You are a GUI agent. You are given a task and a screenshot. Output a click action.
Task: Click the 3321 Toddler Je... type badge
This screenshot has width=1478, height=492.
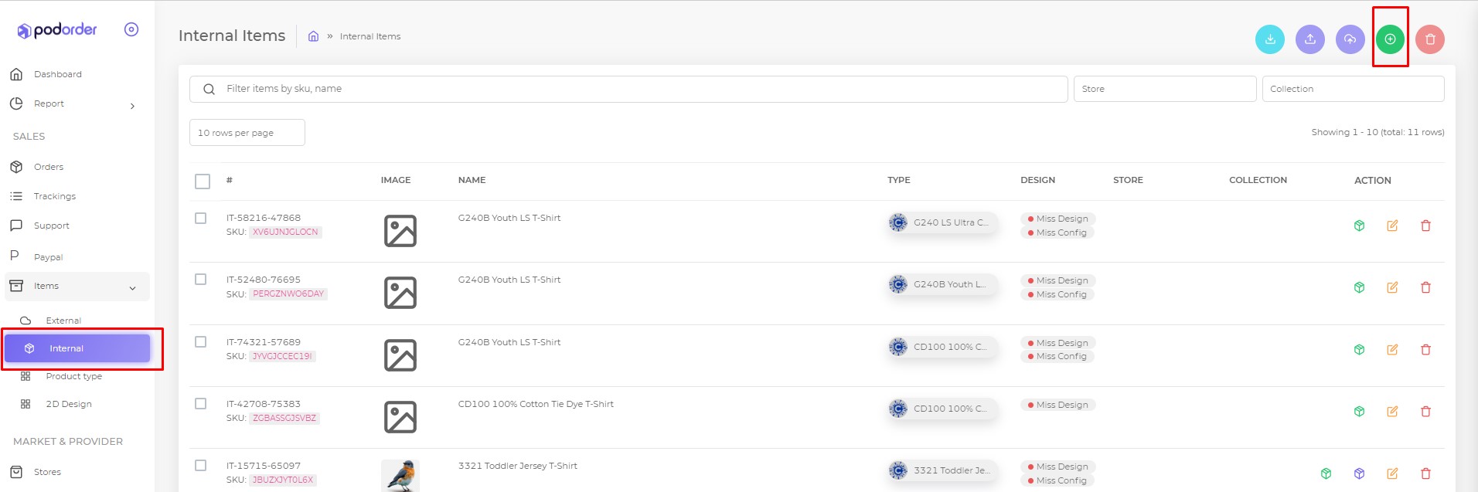coord(942,470)
